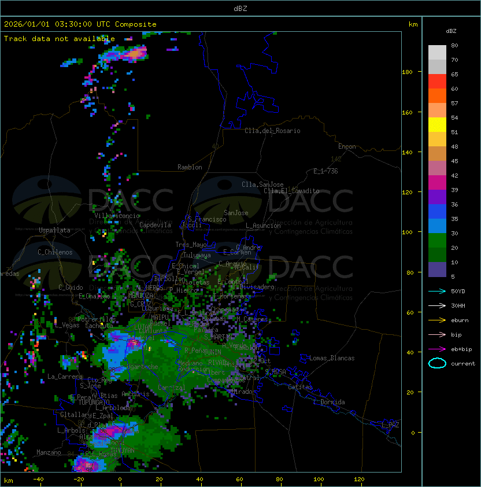The width and height of the screenshot is (481, 487).
Task: Click the 'Divisadero' map label
Action: (257, 287)
